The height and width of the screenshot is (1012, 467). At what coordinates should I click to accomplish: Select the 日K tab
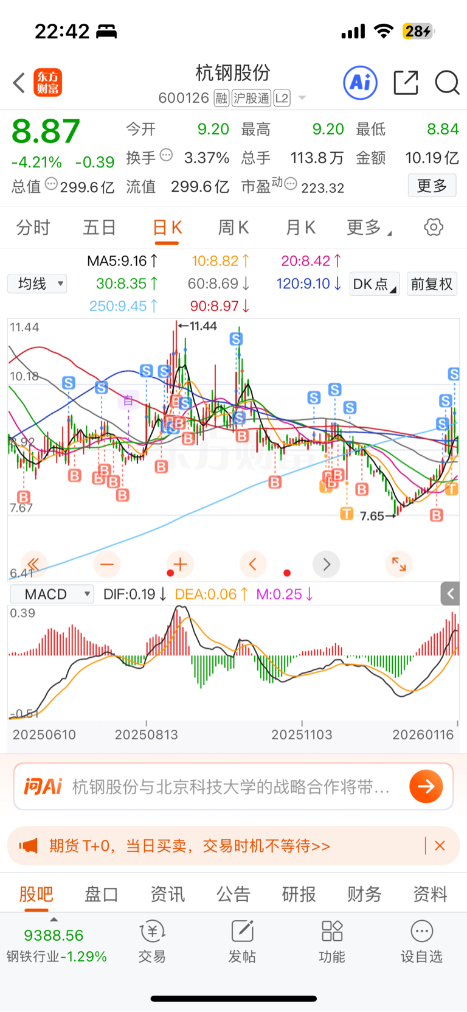[x=167, y=228]
